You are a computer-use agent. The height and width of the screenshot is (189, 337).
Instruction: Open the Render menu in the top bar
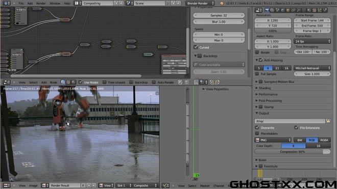[41, 4]
